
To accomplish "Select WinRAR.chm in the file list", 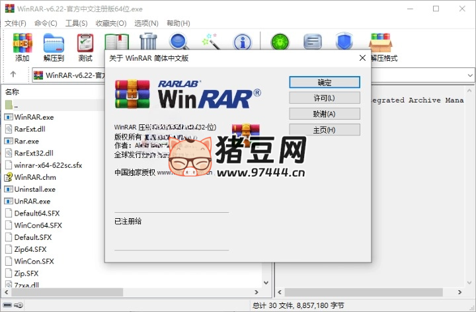I will click(34, 177).
